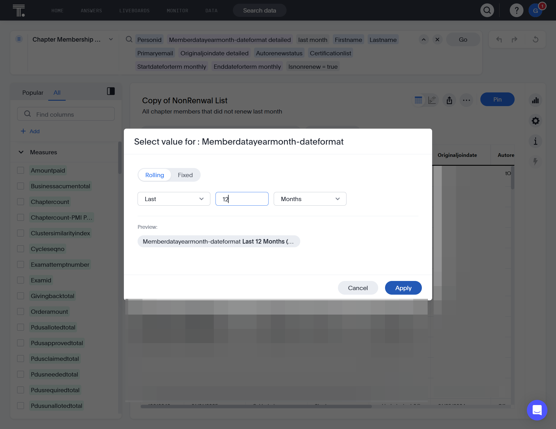Click the share icon for the answer
Image resolution: width=556 pixels, height=429 pixels.
tap(449, 100)
